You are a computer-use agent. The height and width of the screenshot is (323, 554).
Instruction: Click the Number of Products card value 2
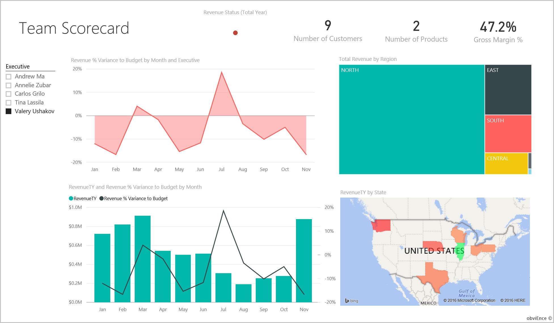click(416, 26)
